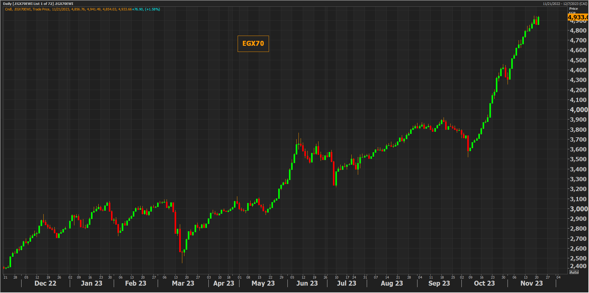Select the Jun 23 month on time axis
This screenshot has width=589, height=293.
(x=307, y=283)
